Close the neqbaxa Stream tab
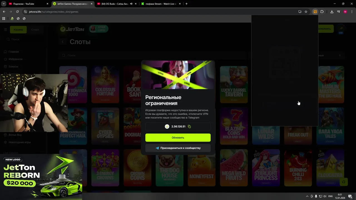This screenshot has width=356, height=200. click(180, 4)
